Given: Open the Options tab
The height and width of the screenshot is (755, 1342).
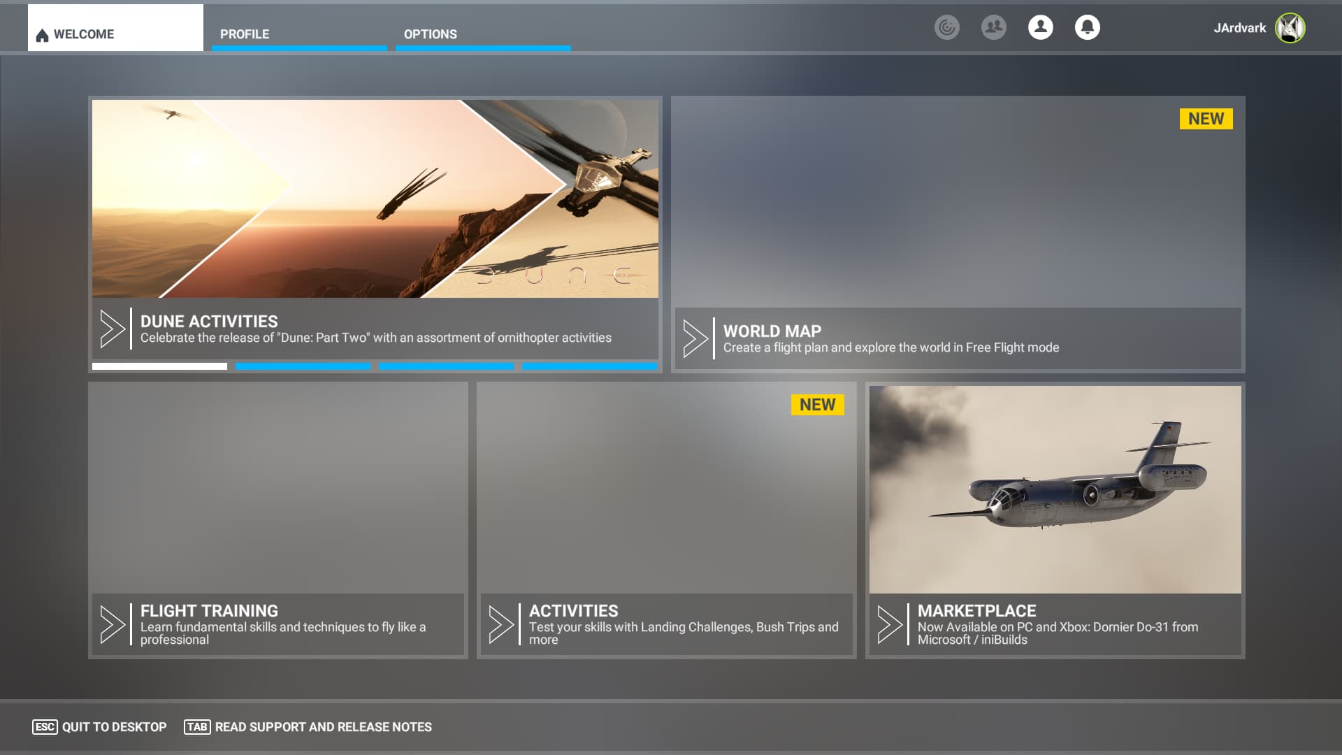Looking at the screenshot, I should (x=430, y=34).
